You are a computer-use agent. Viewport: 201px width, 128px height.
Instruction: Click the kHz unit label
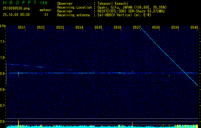[3, 26]
